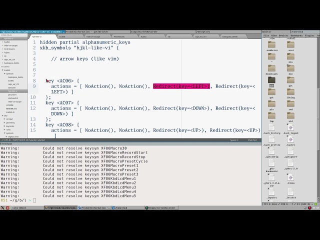Click the XF86KbdLcdMenu5 warning line

(x=68, y=196)
